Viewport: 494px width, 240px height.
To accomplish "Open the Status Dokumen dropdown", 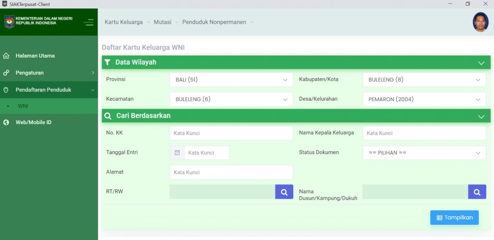I will [x=424, y=153].
